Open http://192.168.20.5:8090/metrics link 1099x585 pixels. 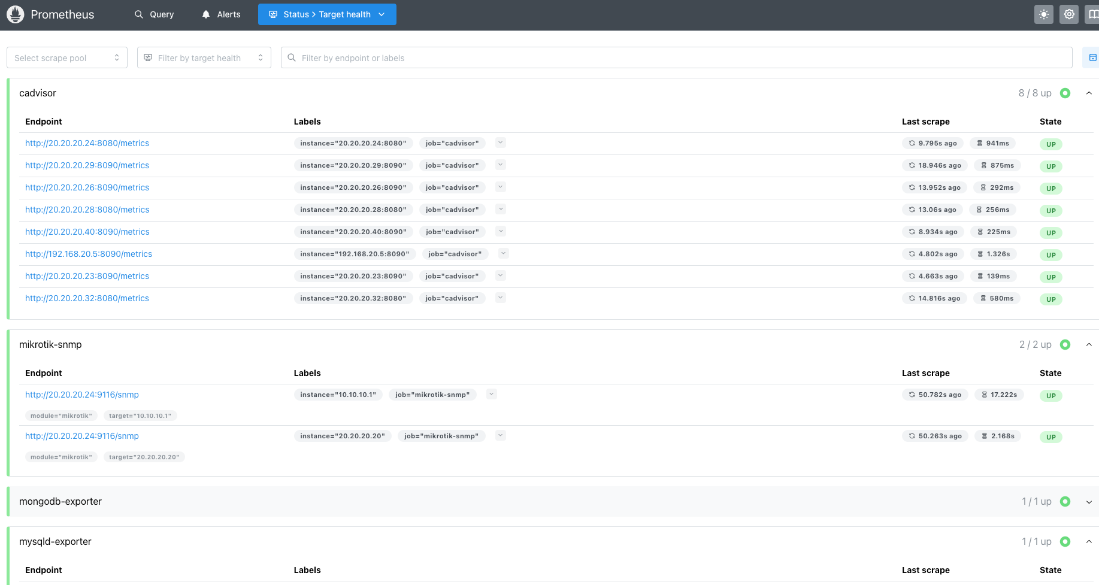coord(89,254)
